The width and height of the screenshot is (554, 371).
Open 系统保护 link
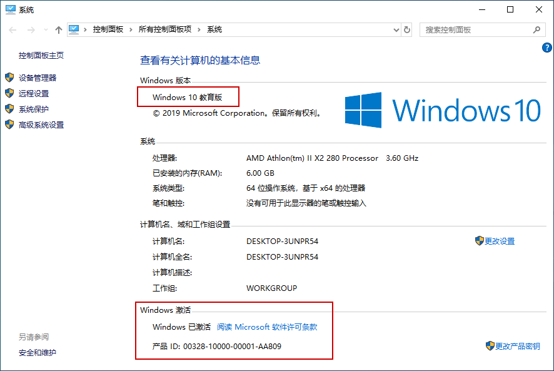pos(34,109)
